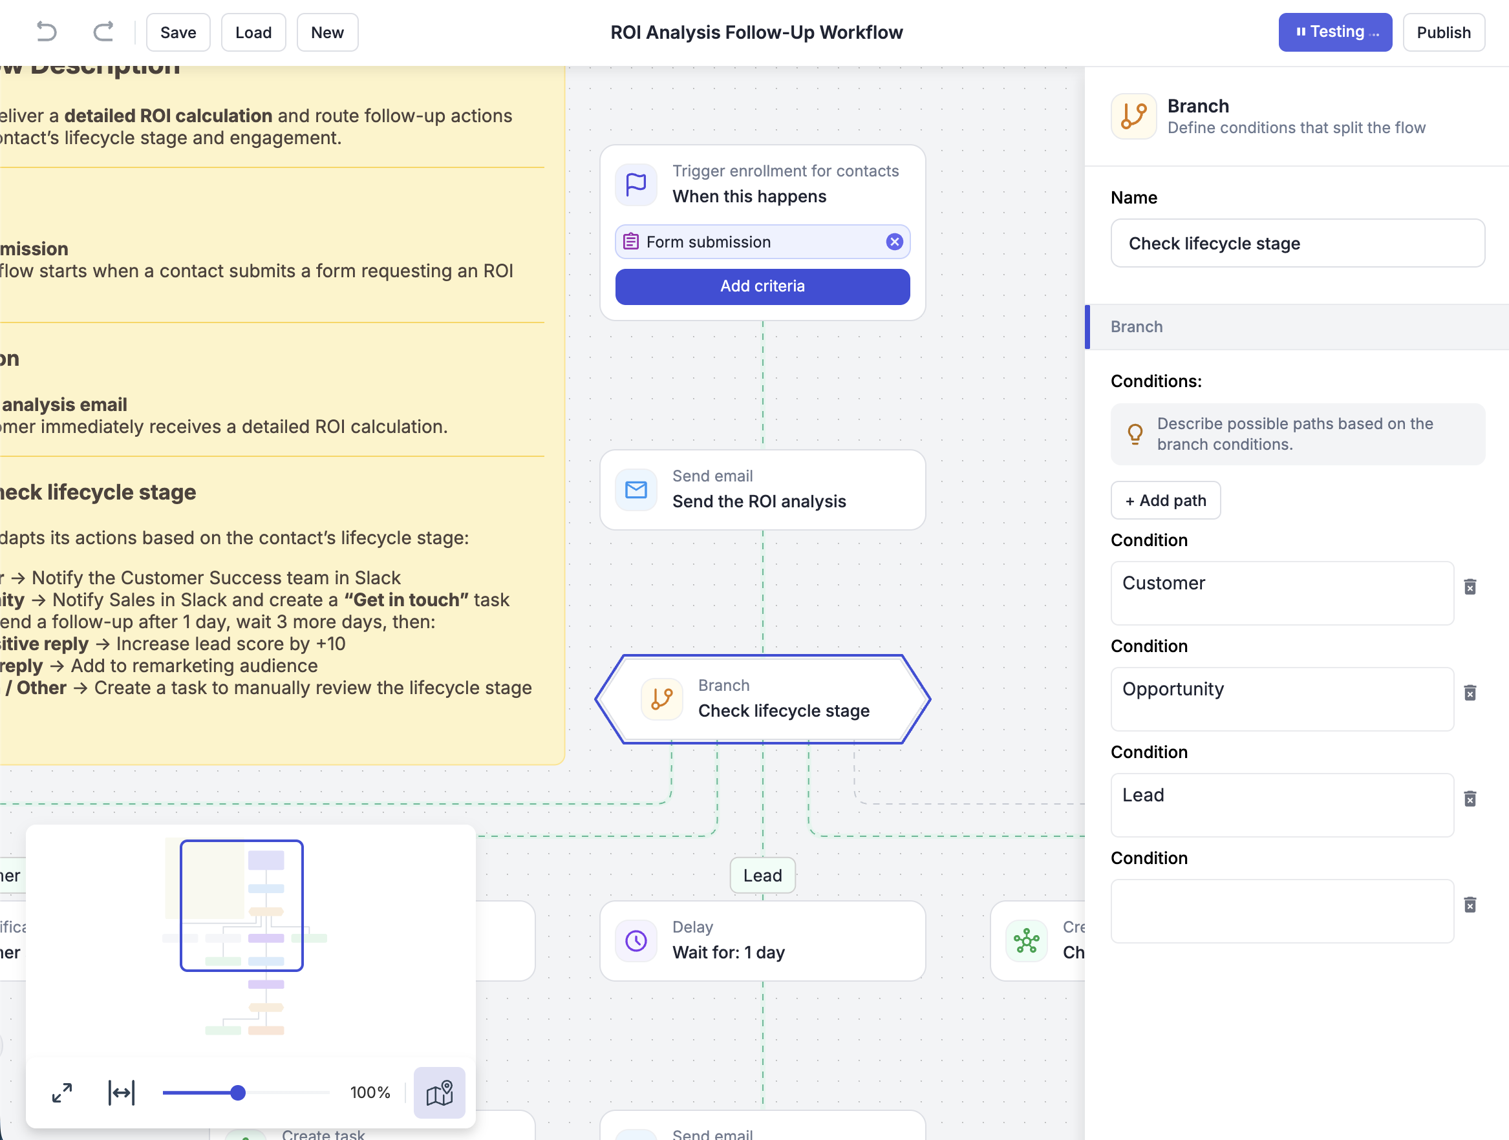Click the envelope icon on Send the ROI analysis
Viewport: 1509px width, 1140px height.
coord(635,489)
